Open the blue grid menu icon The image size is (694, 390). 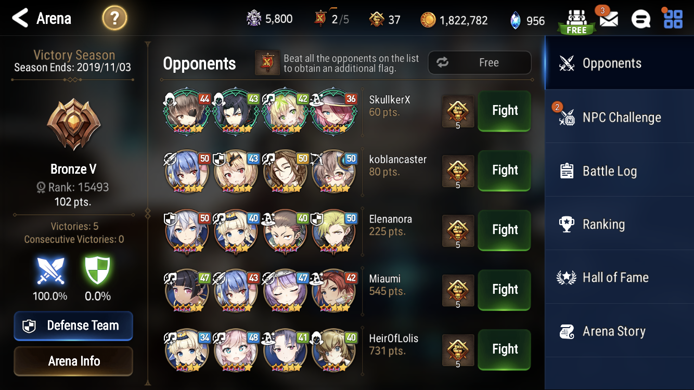[673, 19]
